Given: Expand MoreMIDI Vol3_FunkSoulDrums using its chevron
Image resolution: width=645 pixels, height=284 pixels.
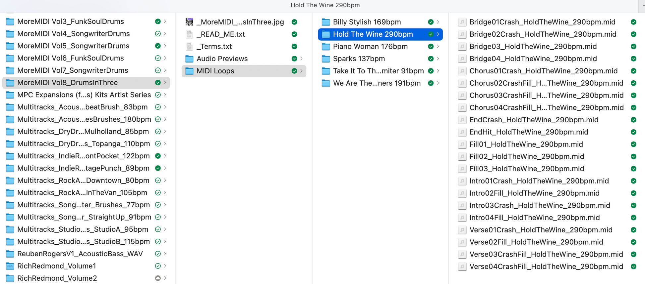Looking at the screenshot, I should (x=165, y=21).
